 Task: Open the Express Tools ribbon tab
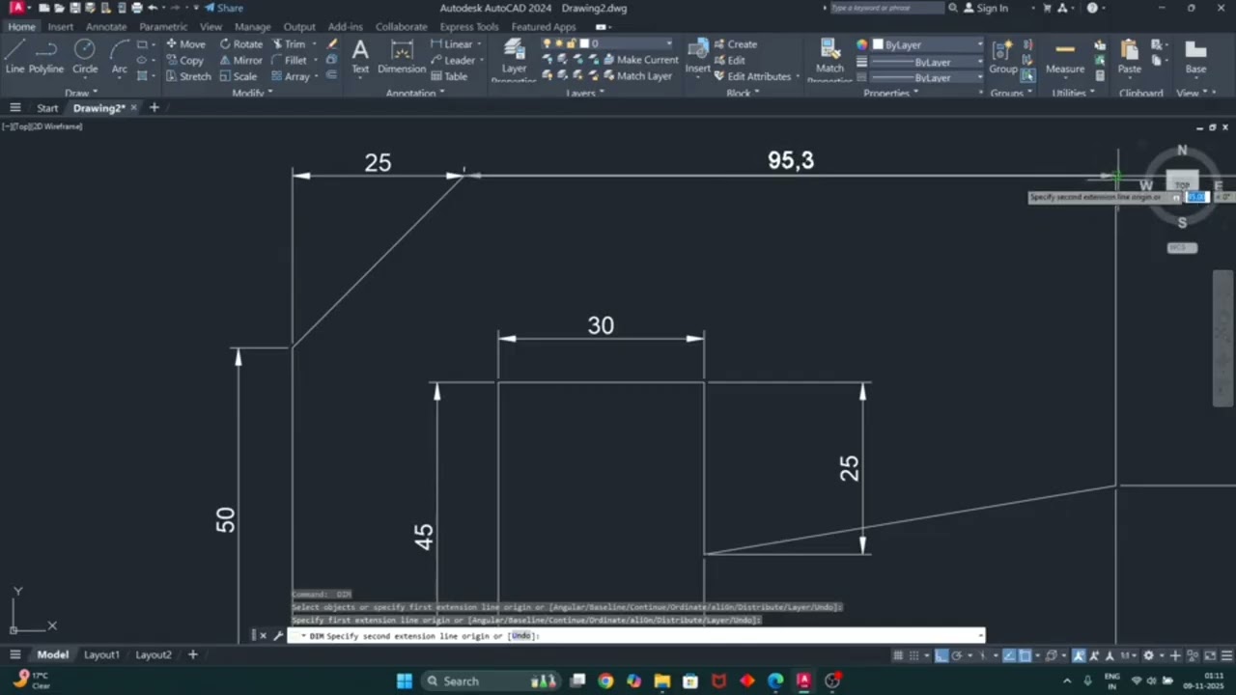(x=469, y=27)
